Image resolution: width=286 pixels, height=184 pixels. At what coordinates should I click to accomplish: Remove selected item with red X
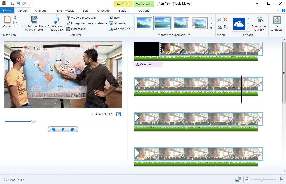click(225, 20)
